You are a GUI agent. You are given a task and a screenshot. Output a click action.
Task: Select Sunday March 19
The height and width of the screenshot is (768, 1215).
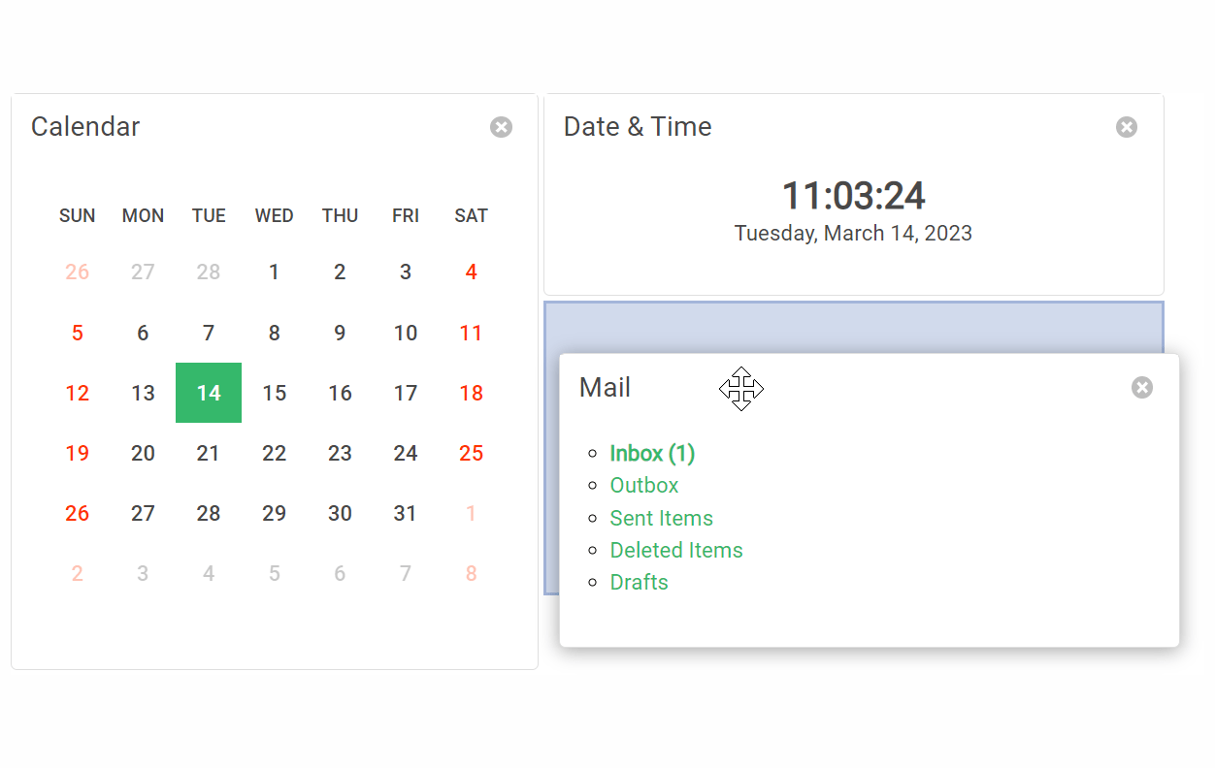coord(78,453)
